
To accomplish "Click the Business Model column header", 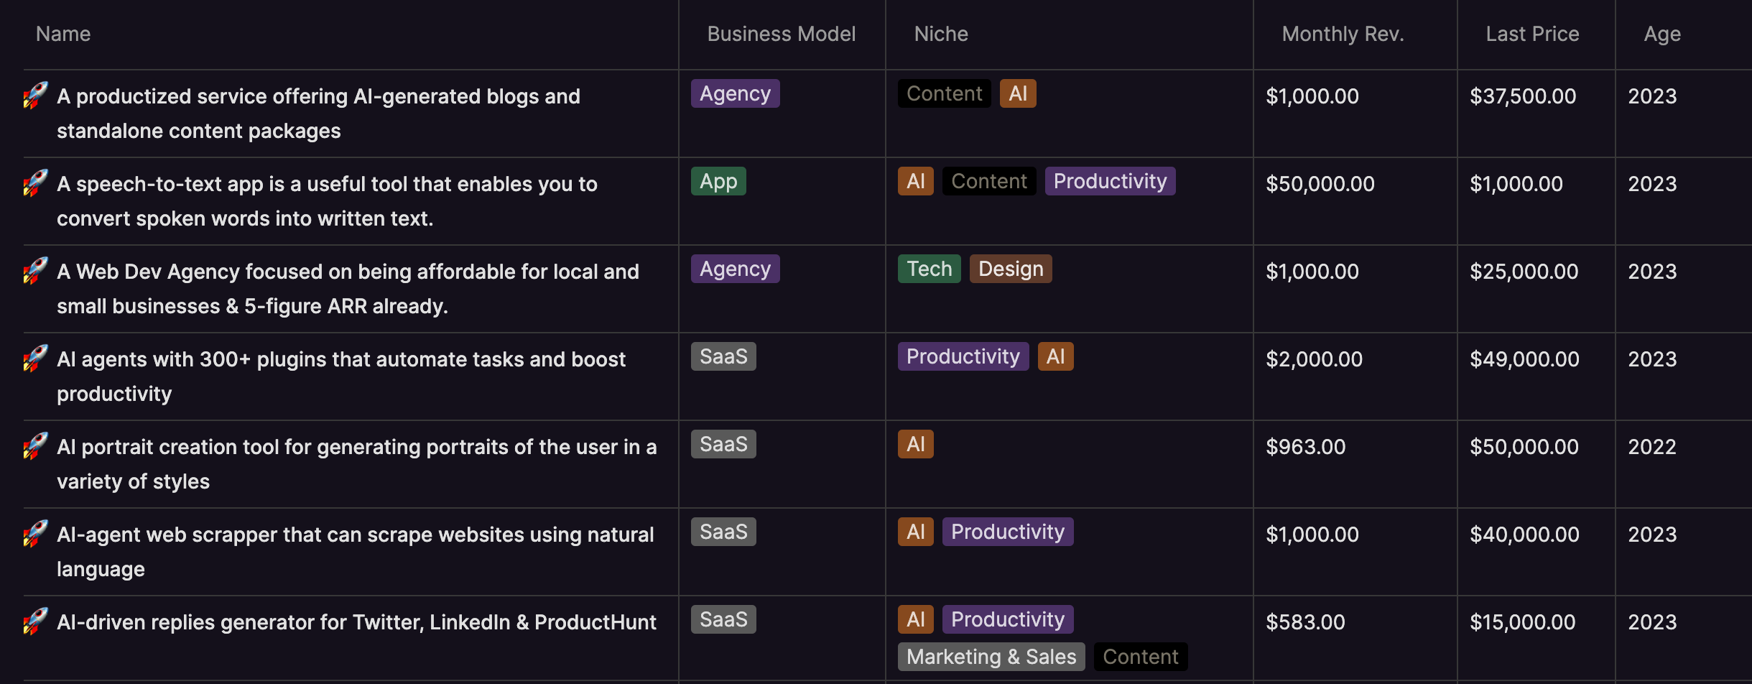I will coord(782,34).
